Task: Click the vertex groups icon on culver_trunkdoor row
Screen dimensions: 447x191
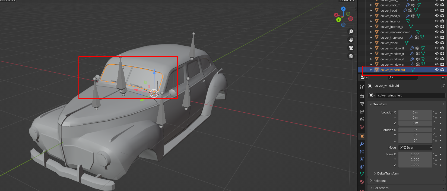Action: click(417, 37)
